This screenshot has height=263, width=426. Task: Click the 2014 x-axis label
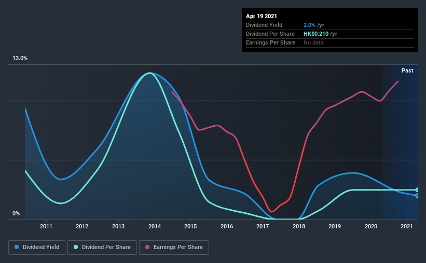coord(154,226)
